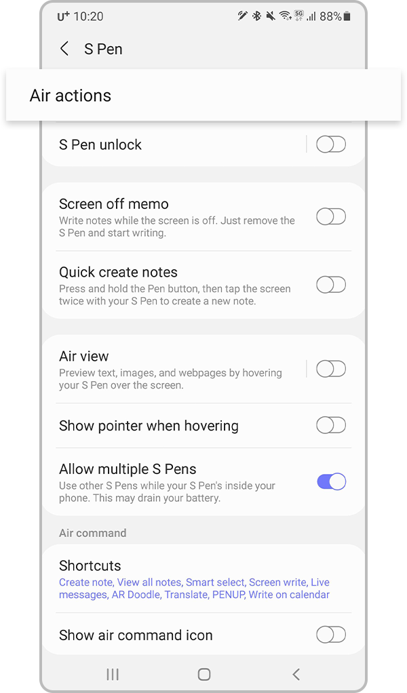Tap the home button in navigation bar

tap(203, 674)
